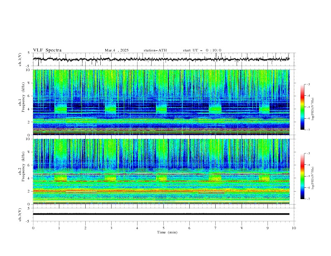Click the "-4" tick on ch.2 color bar
The width and height of the screenshot is (331, 256).
tap(308, 165)
